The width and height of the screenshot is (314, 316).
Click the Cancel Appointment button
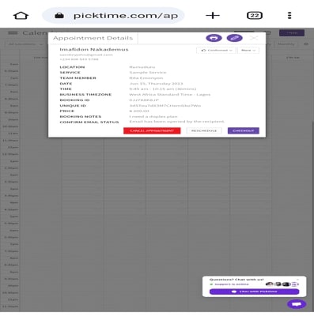point(152,130)
